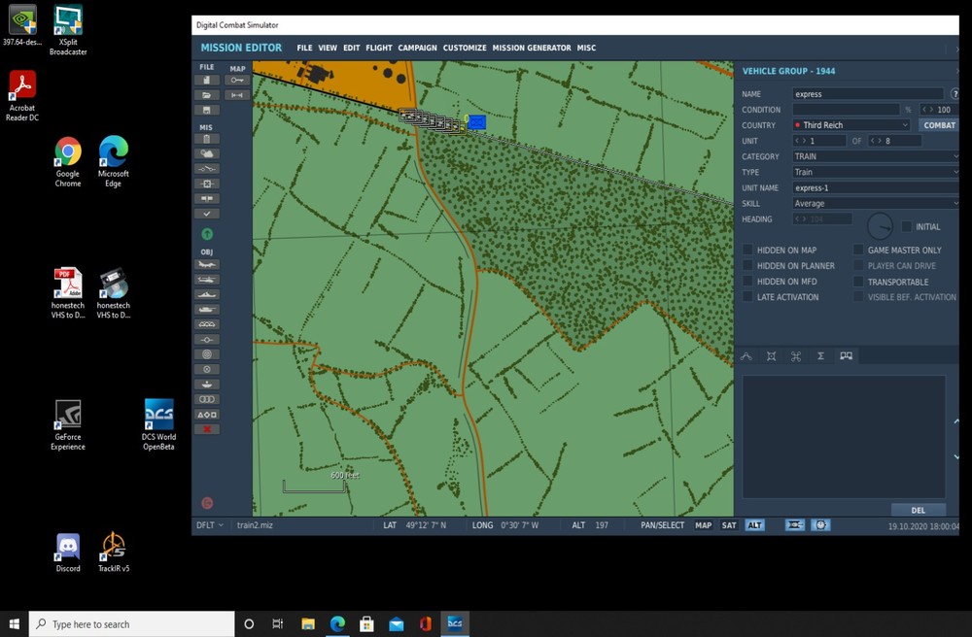The image size is (972, 637).
Task: Open the CAMPAIGN menu
Action: pyautogui.click(x=417, y=48)
